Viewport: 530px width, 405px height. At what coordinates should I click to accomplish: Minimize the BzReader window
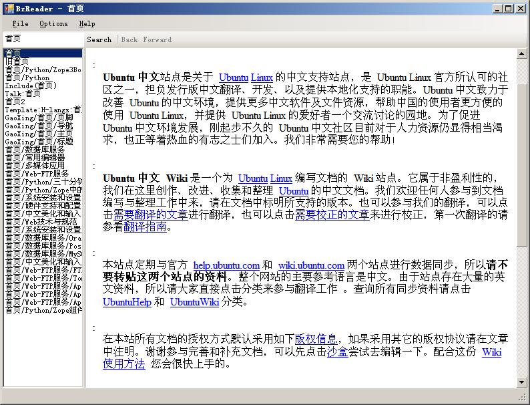pos(497,9)
